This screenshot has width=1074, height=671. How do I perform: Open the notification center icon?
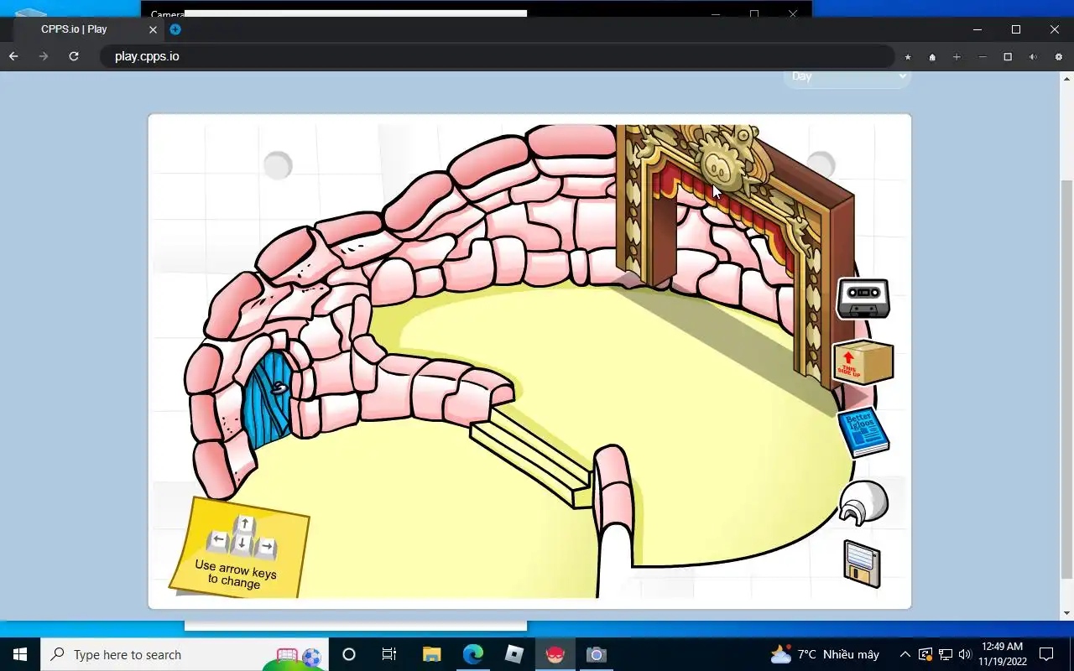[x=1046, y=654]
